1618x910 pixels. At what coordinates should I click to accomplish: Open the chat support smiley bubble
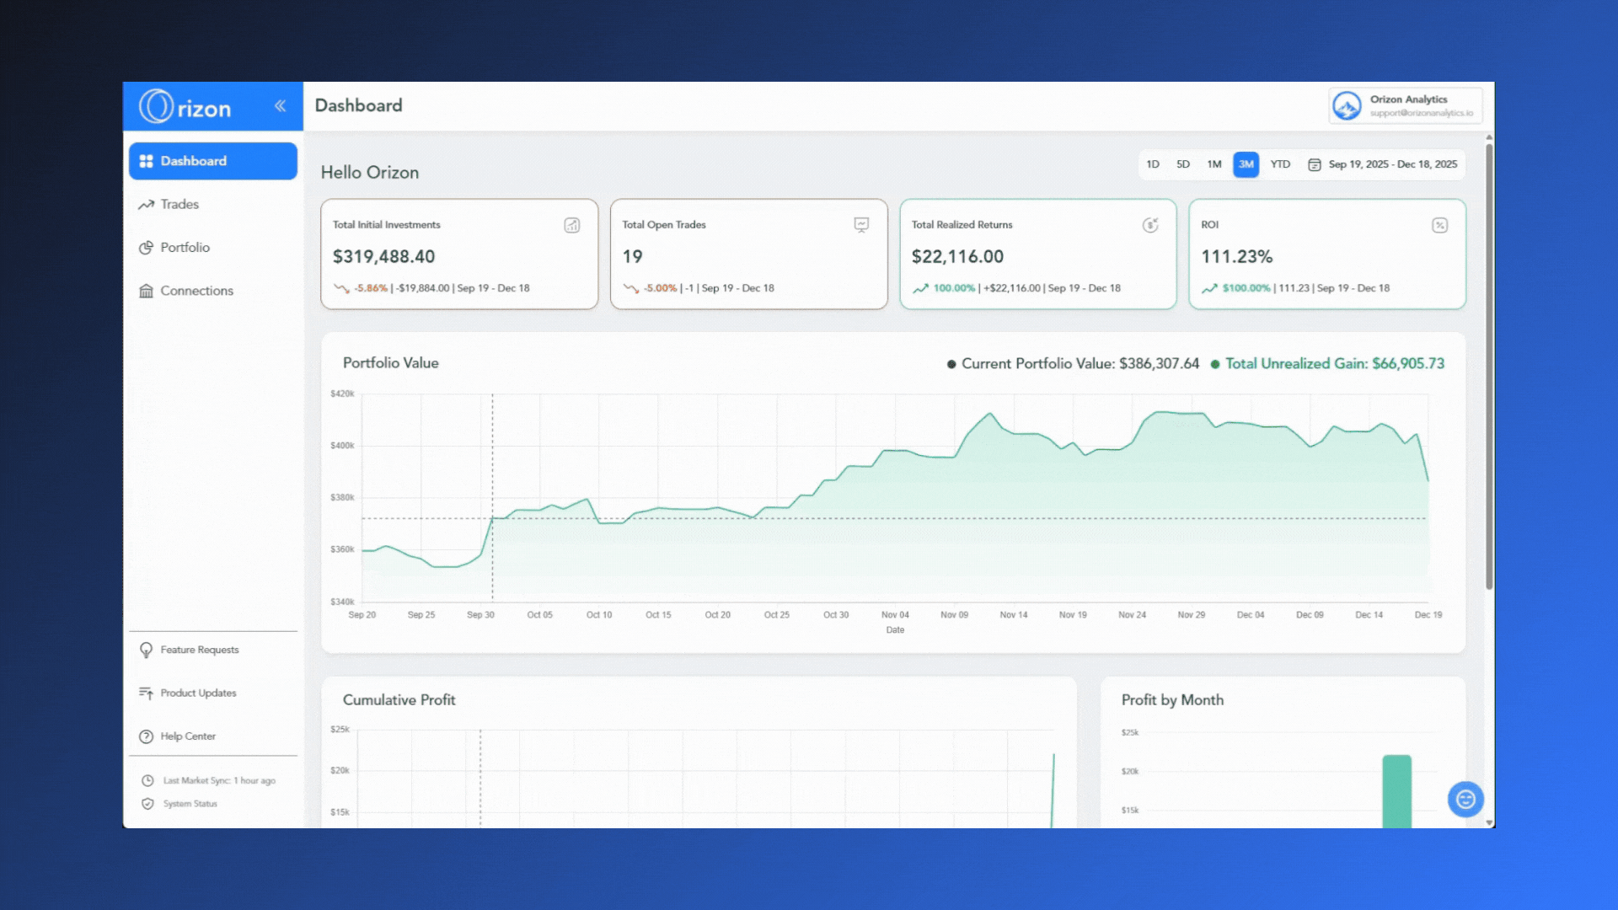pos(1465,800)
